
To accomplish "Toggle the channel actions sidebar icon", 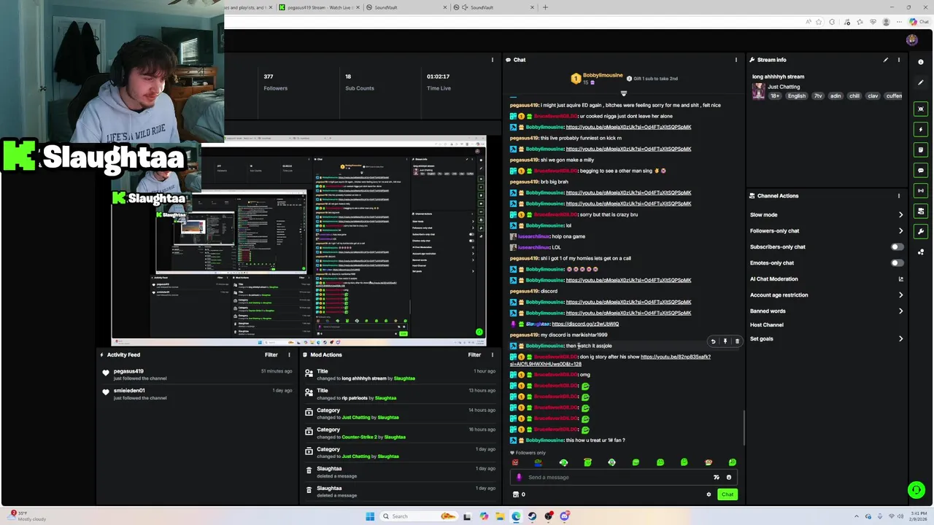I will (921, 211).
